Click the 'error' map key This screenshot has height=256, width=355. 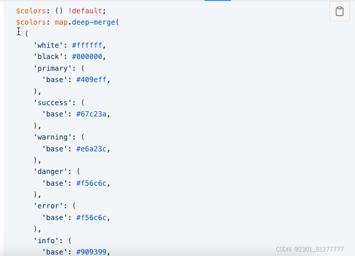click(48, 206)
